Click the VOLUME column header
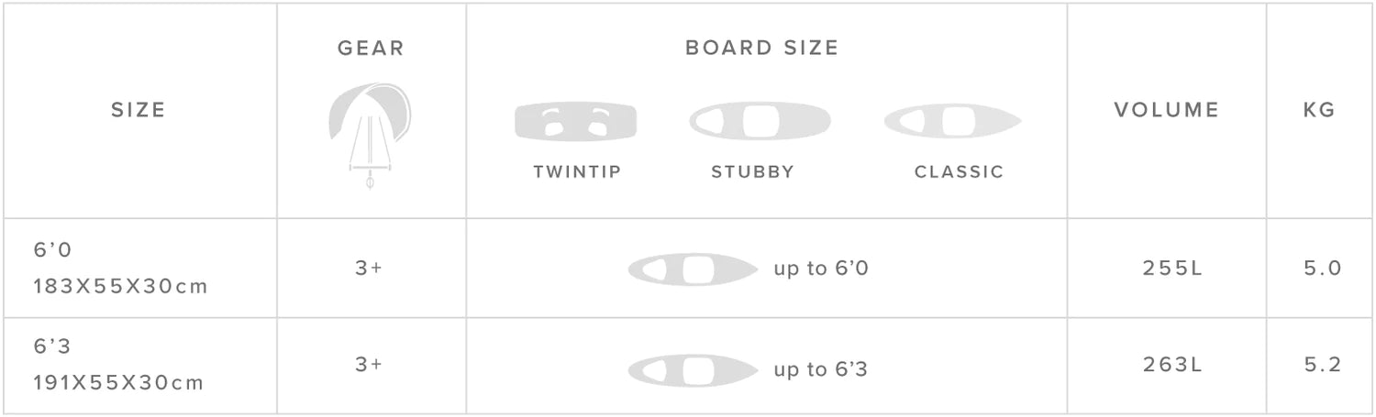 point(1167,110)
